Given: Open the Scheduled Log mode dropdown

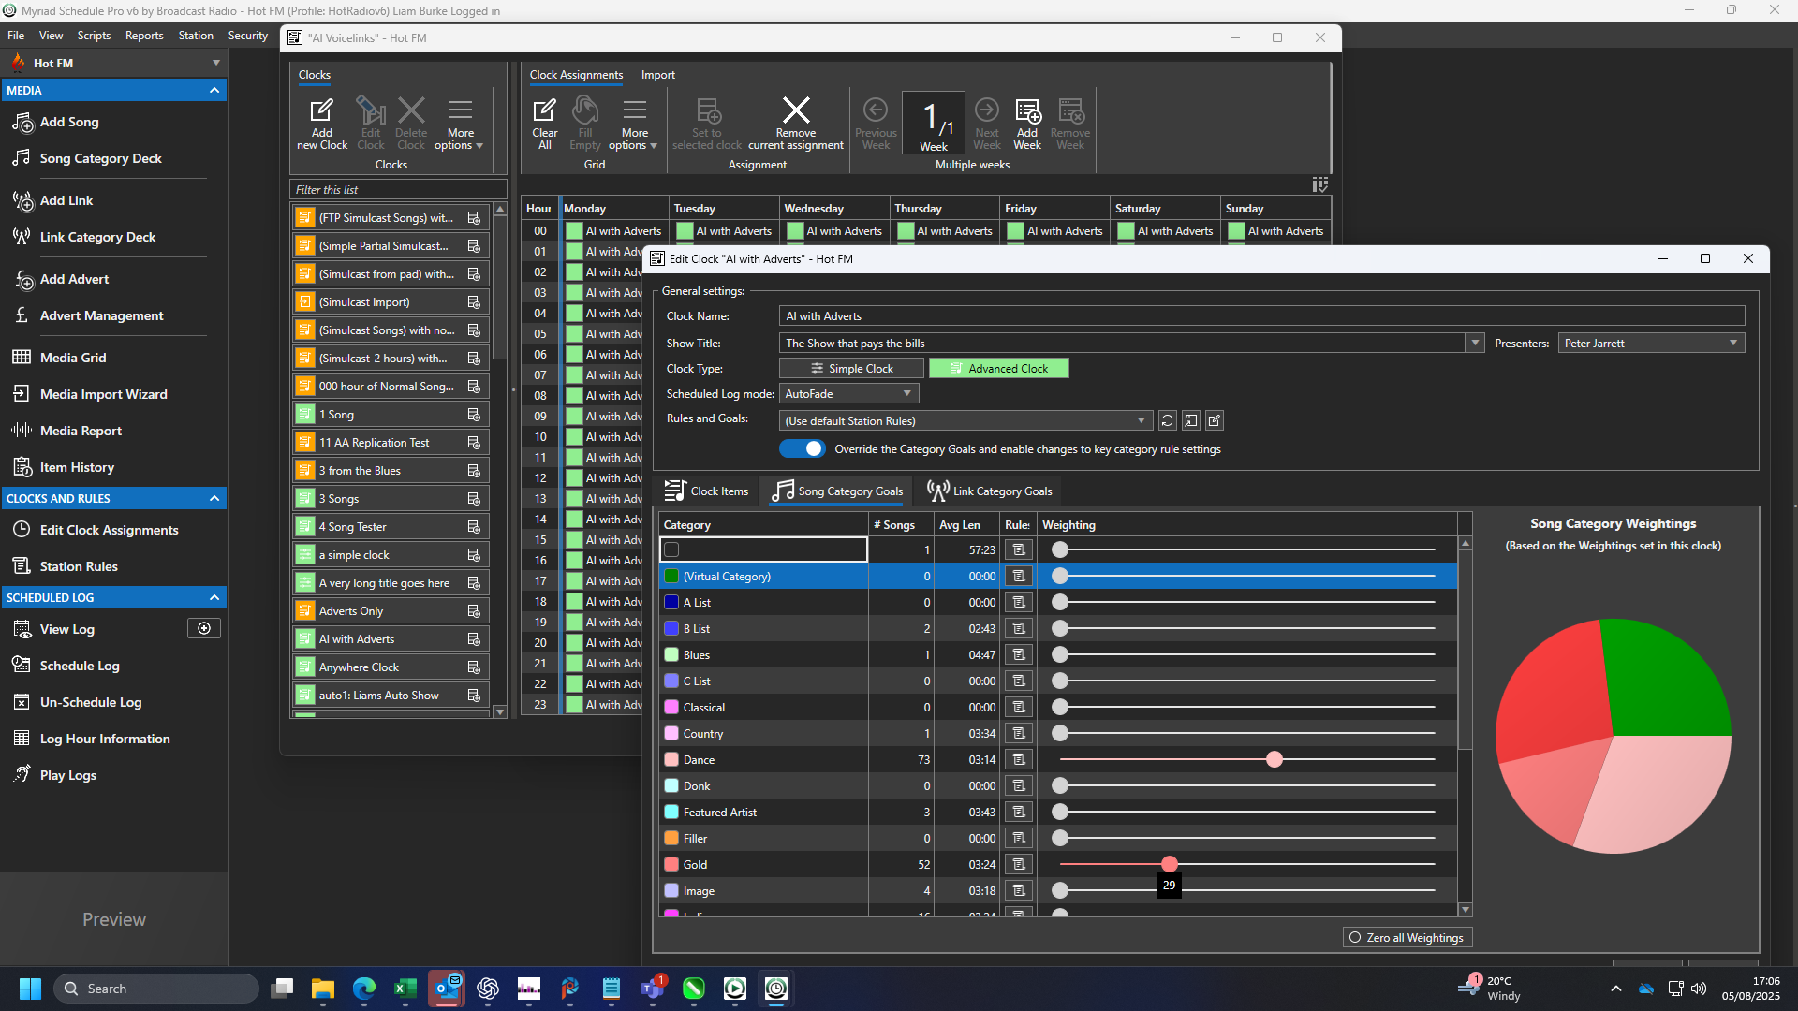Looking at the screenshot, I should (905, 393).
